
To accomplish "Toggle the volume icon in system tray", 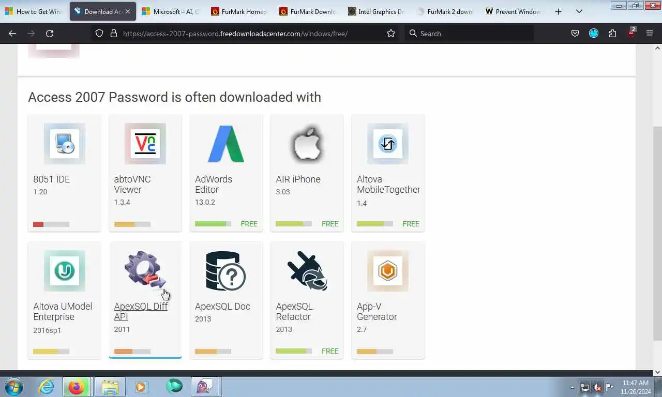I will pyautogui.click(x=597, y=387).
